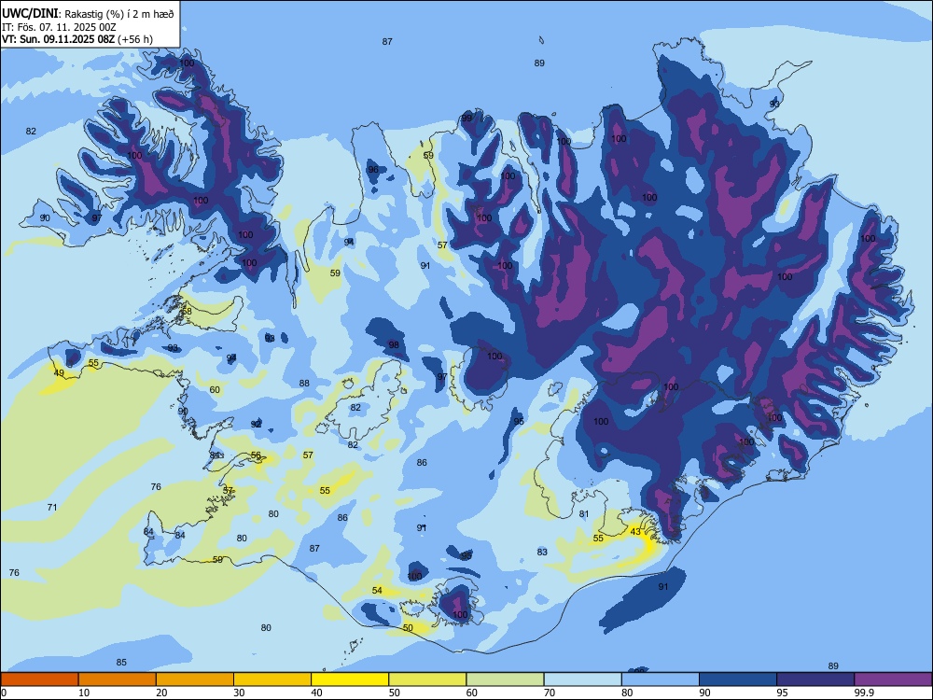Click the humidity value '83' on the map

tap(542, 552)
